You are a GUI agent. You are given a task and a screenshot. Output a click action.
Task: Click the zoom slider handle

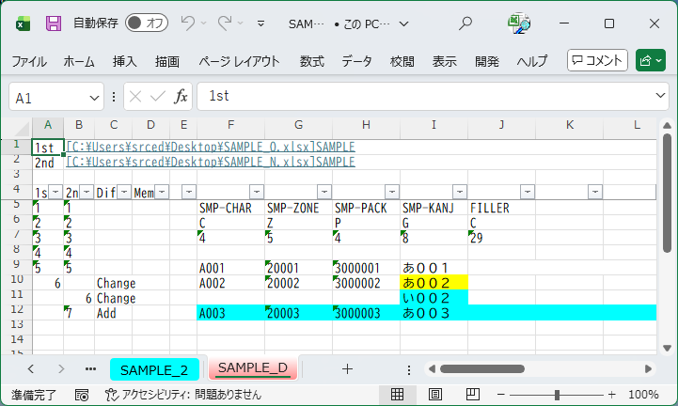click(x=558, y=395)
